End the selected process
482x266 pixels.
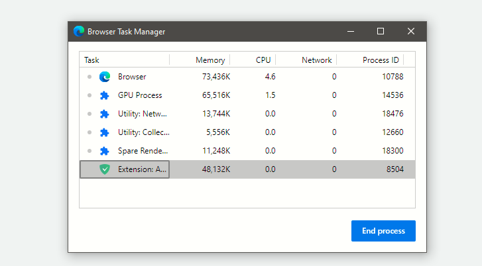click(383, 231)
